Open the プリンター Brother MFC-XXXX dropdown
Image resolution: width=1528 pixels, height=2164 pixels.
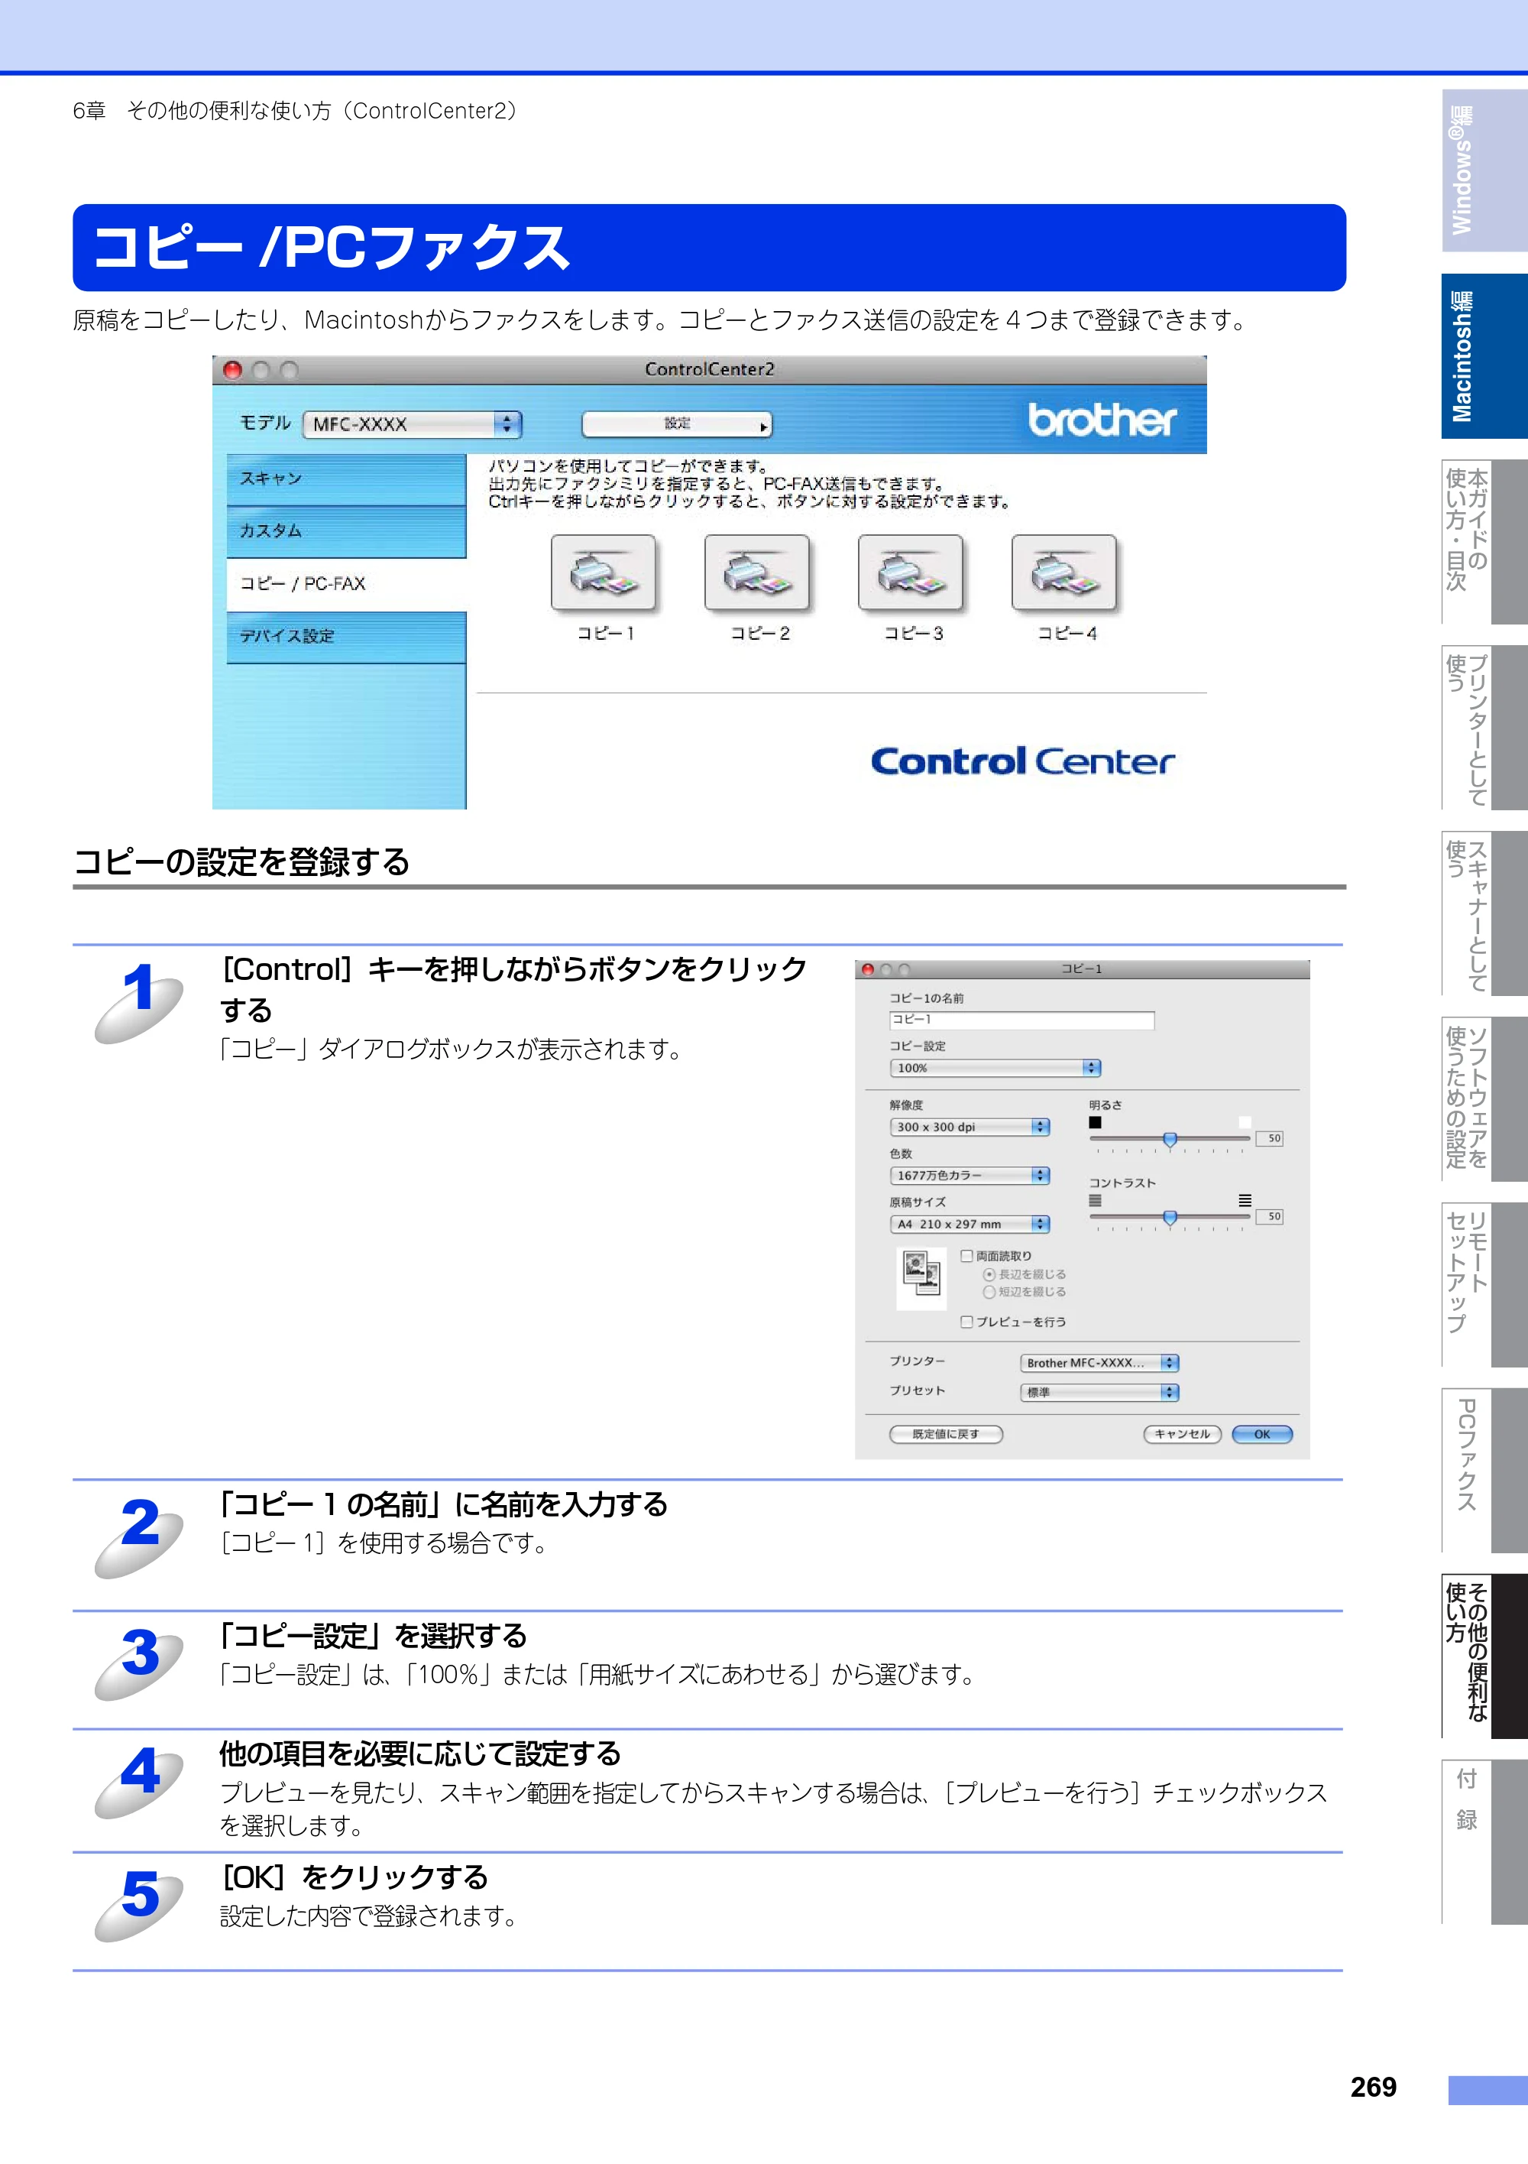pos(1099,1363)
